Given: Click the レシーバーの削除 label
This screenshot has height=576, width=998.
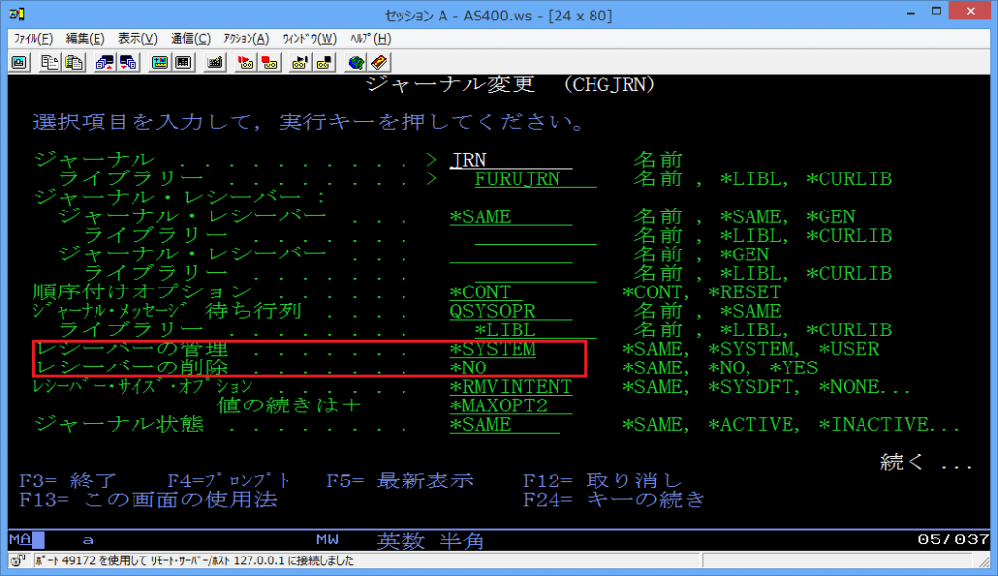Looking at the screenshot, I should (132, 367).
